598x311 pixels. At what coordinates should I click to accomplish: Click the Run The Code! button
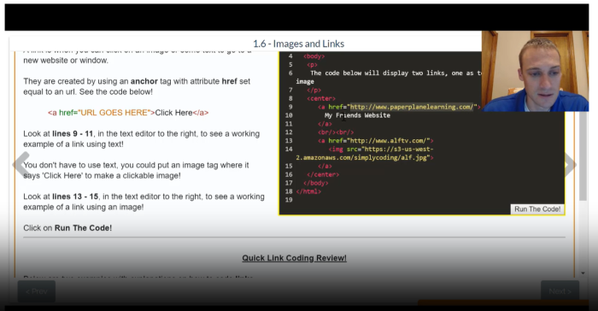[x=537, y=209]
